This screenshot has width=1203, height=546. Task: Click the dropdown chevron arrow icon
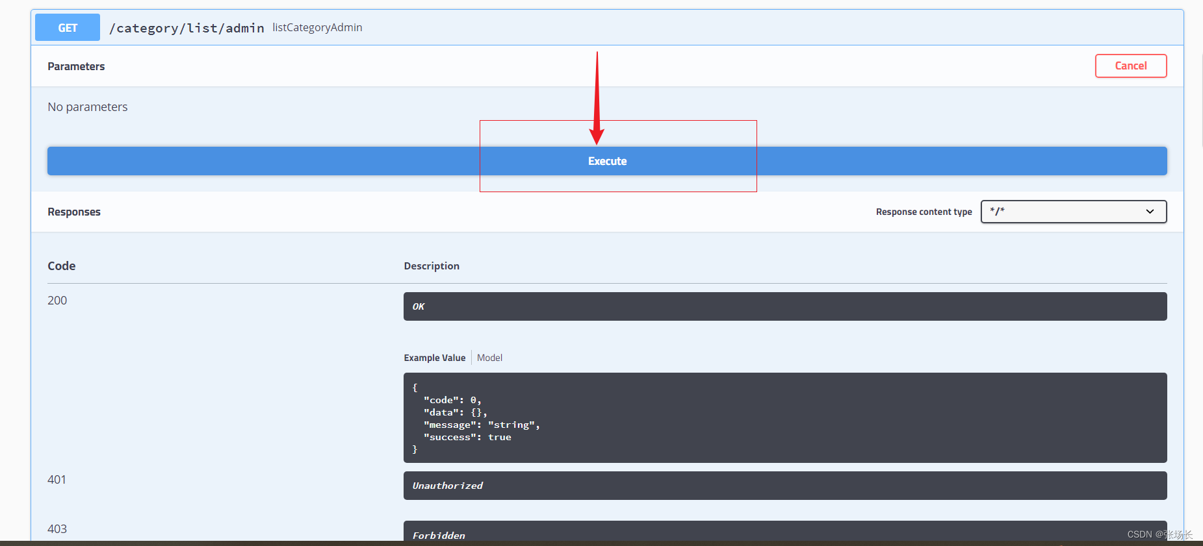pyautogui.click(x=1150, y=212)
